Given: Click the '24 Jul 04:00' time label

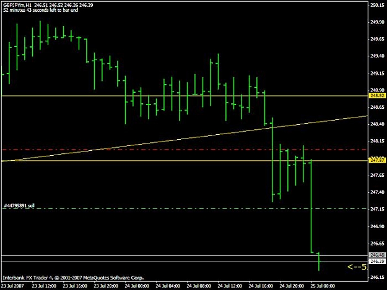Looking at the screenshot, I should coord(168,286).
